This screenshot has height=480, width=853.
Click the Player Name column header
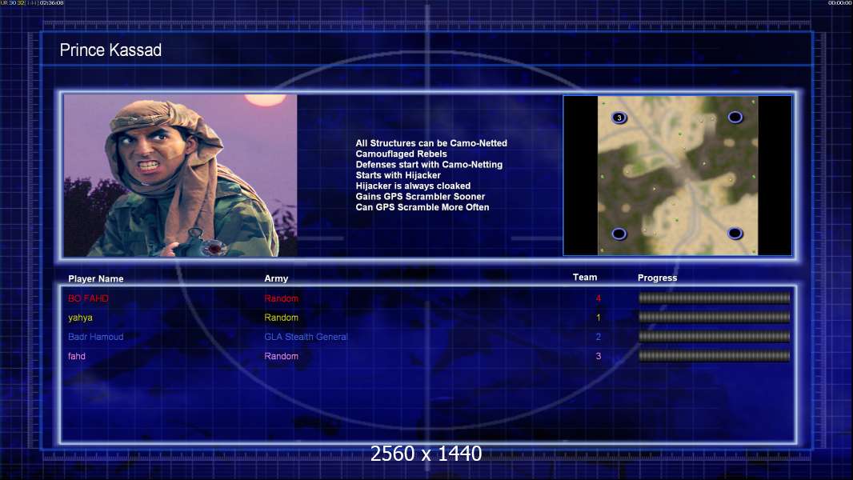pos(96,279)
